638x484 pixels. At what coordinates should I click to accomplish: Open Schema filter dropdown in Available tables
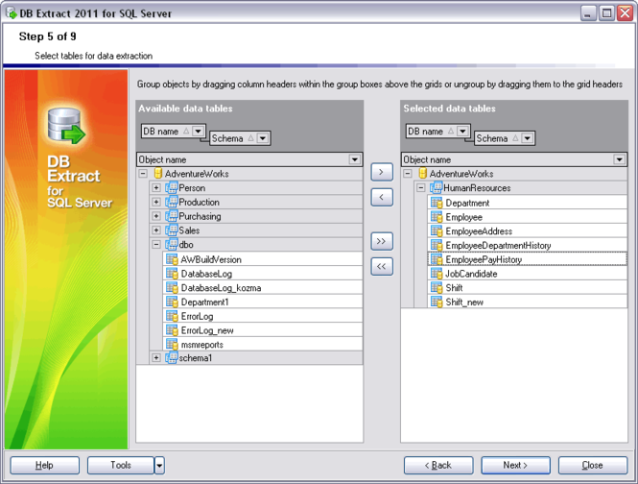pyautogui.click(x=263, y=138)
